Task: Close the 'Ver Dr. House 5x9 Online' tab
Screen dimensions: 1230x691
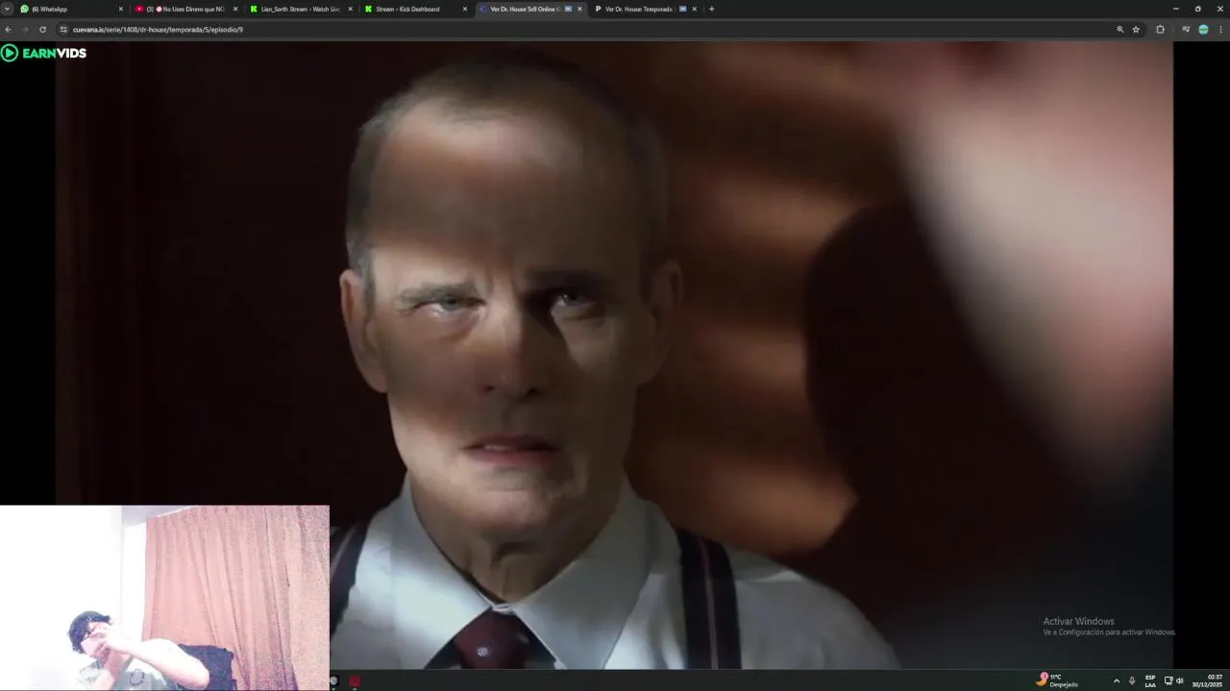Action: (x=579, y=9)
